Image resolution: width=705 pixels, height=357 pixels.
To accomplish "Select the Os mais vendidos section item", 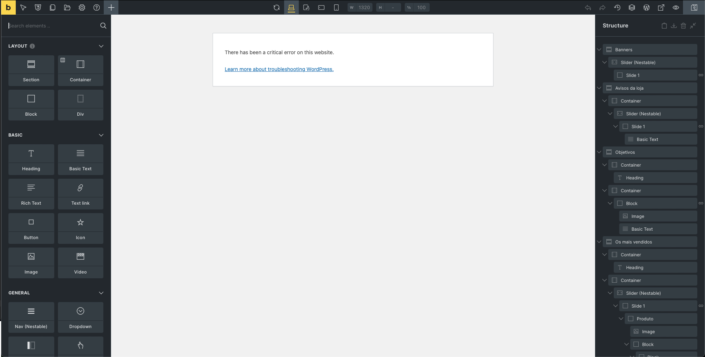I will (633, 242).
